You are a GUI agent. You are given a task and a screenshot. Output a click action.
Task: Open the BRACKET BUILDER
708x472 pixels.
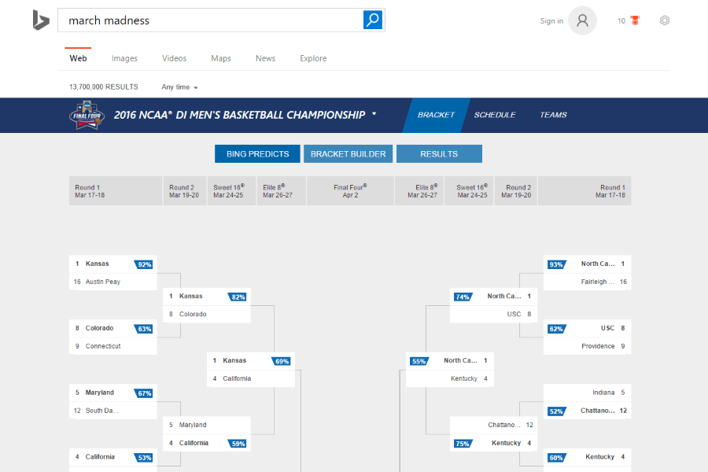(x=348, y=153)
